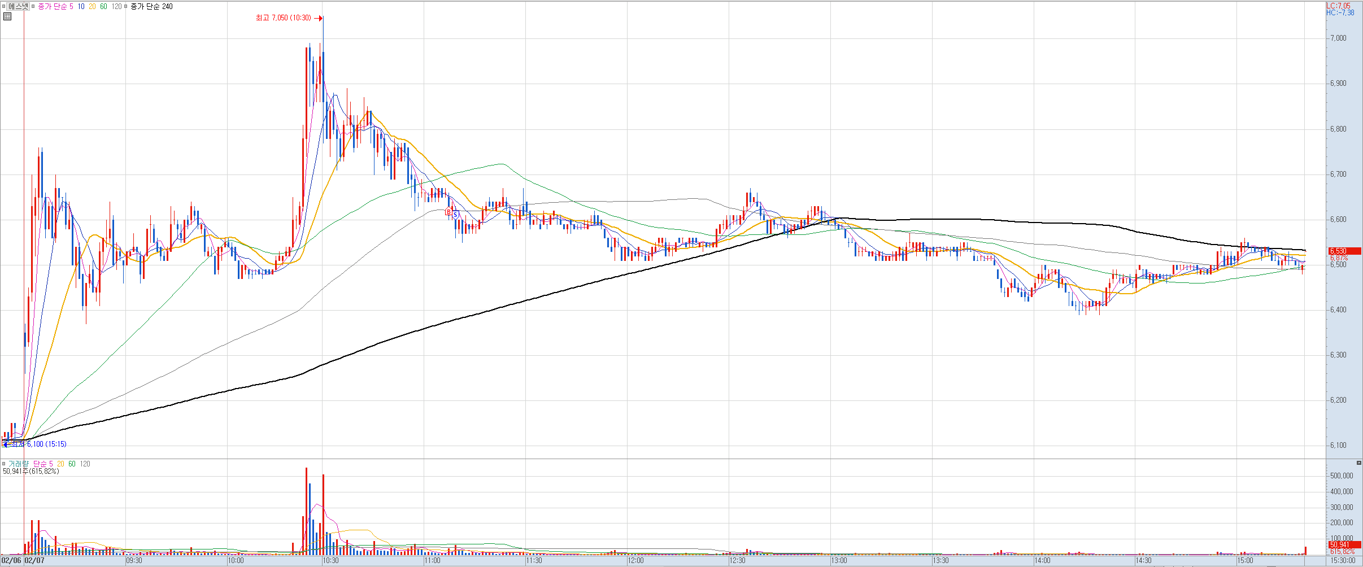
Task: Click the 11:00 time axis label
Action: tap(433, 561)
